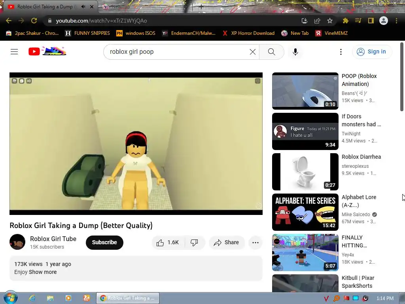Start voice search with microphone

(x=295, y=52)
